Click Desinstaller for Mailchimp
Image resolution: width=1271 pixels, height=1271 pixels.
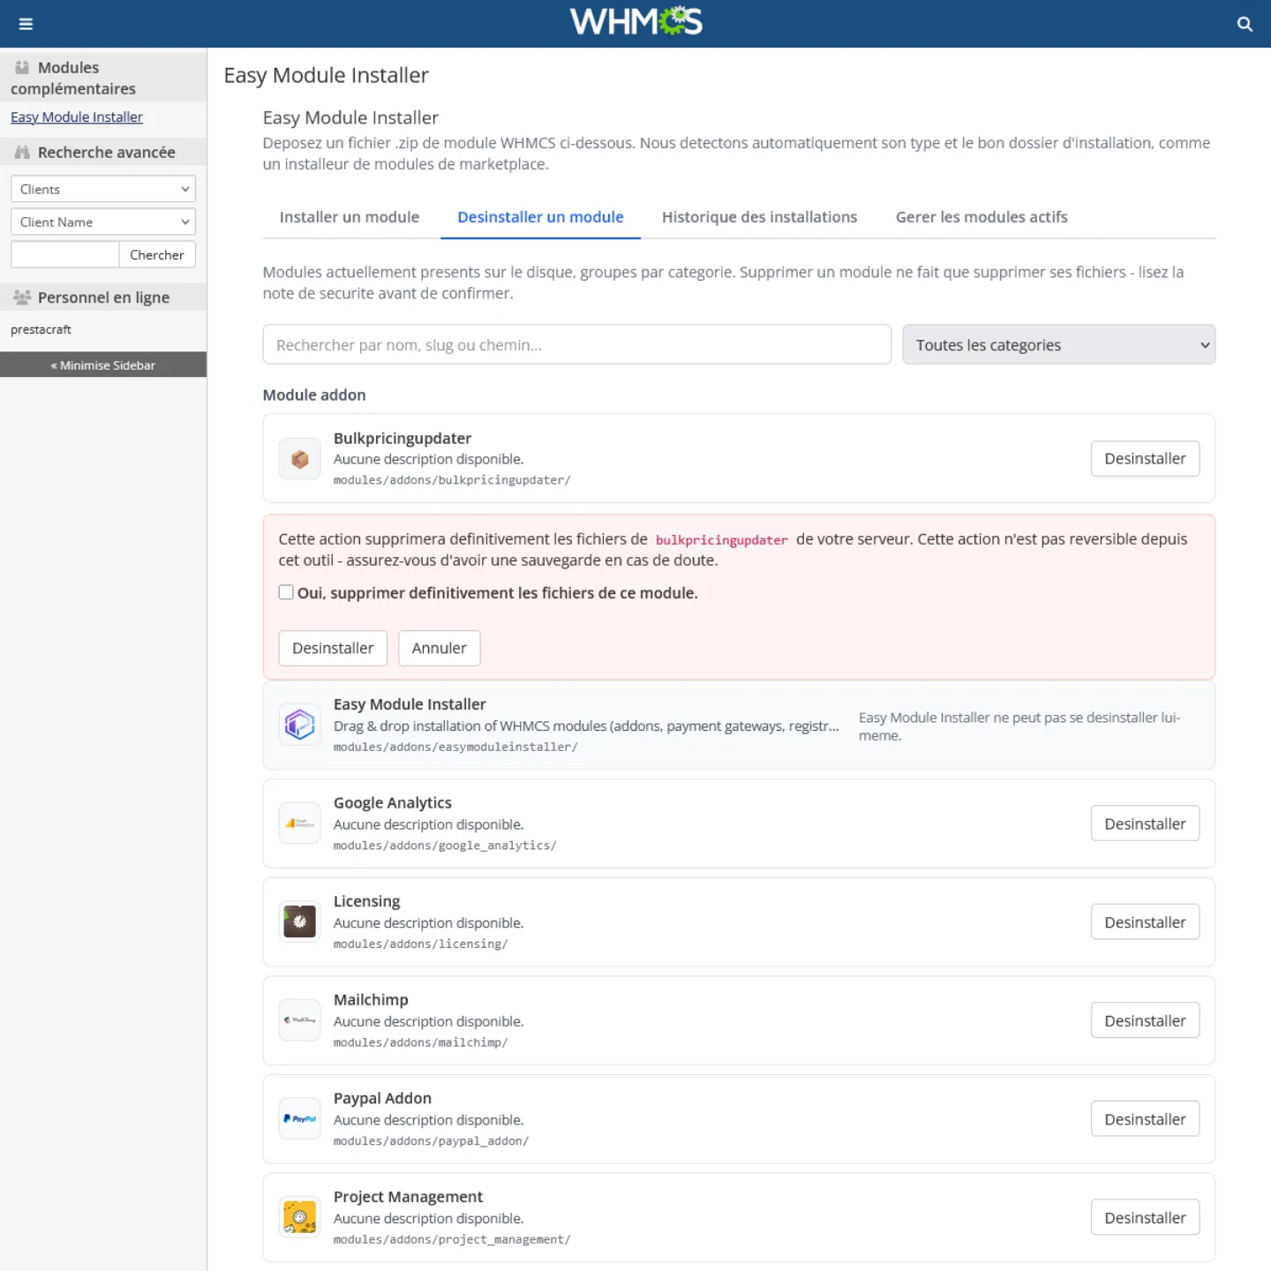coord(1145,1020)
